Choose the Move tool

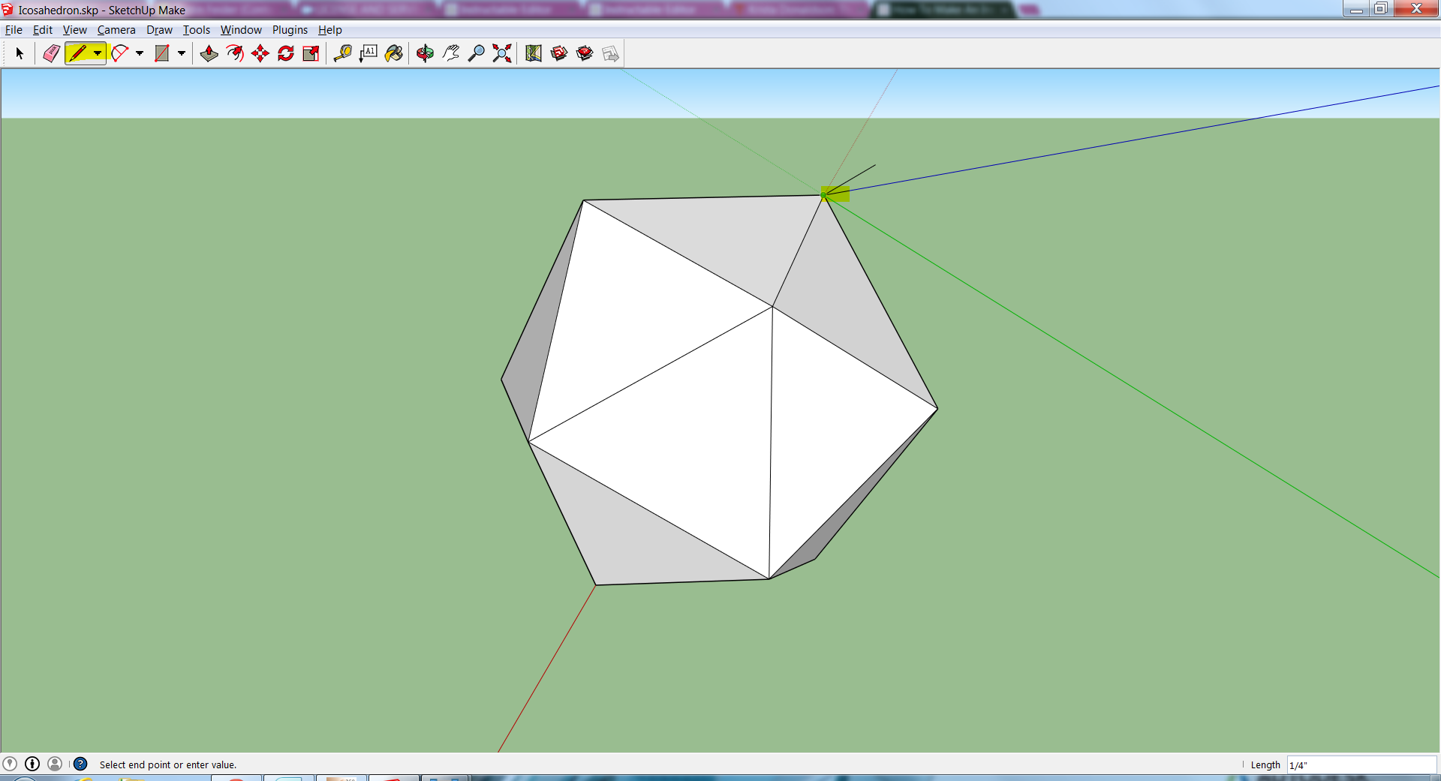(x=260, y=53)
